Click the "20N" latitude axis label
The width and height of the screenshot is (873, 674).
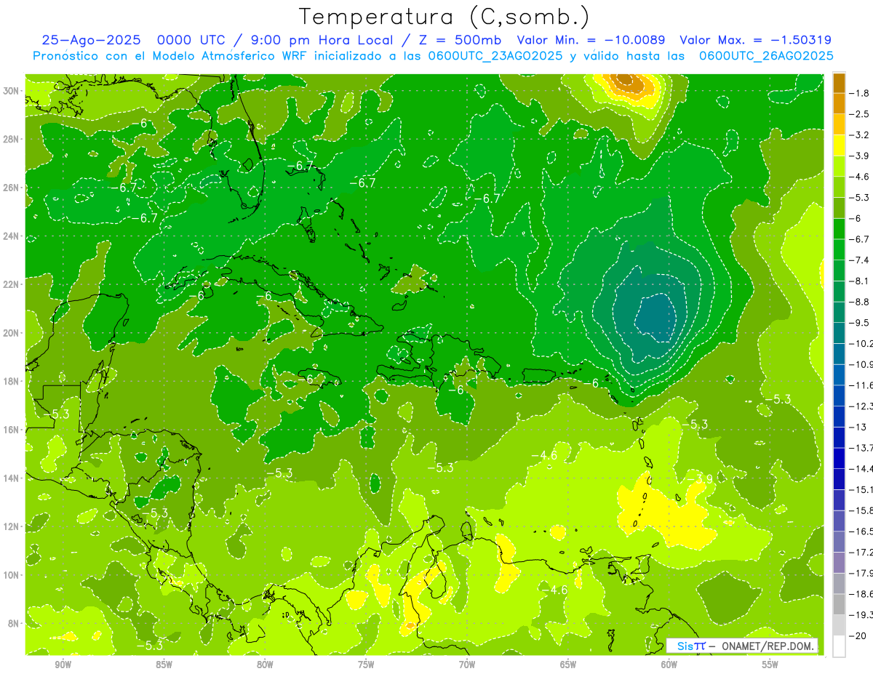point(11,333)
